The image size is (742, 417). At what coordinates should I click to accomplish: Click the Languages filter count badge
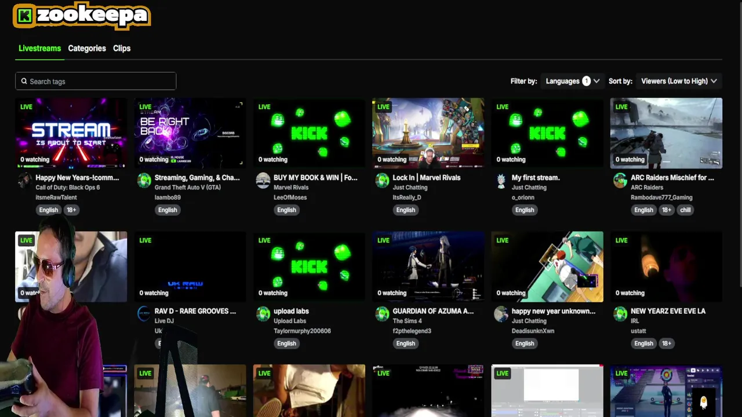586,81
